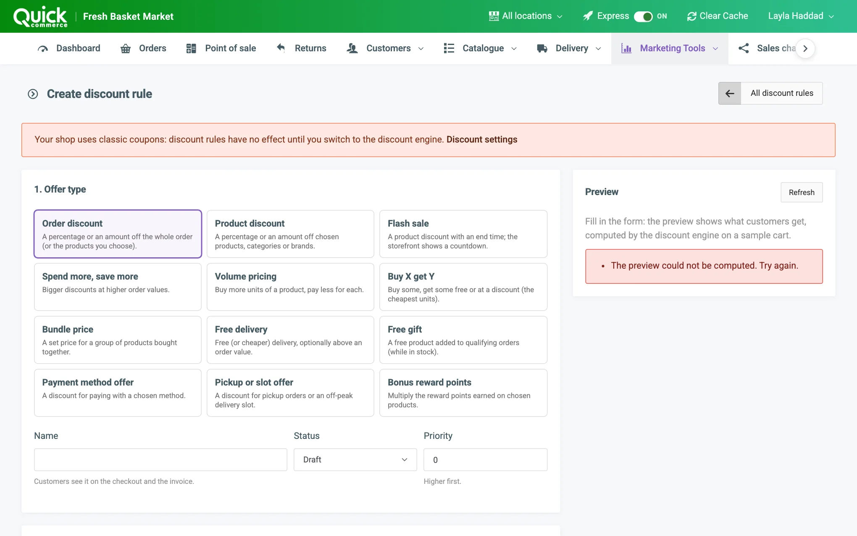Expand the Catalogue menu

480,48
